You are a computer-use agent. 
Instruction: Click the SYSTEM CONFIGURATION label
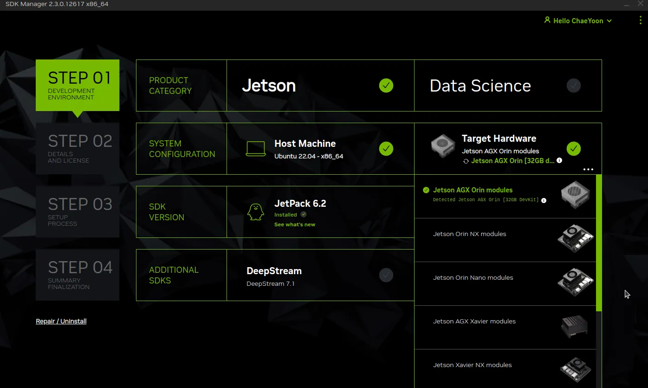click(x=182, y=149)
